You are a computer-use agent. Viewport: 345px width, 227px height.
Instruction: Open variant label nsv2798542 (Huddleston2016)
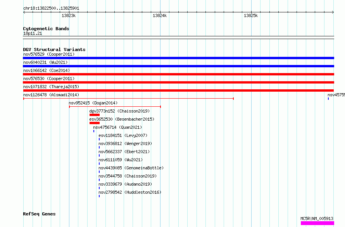(130, 192)
